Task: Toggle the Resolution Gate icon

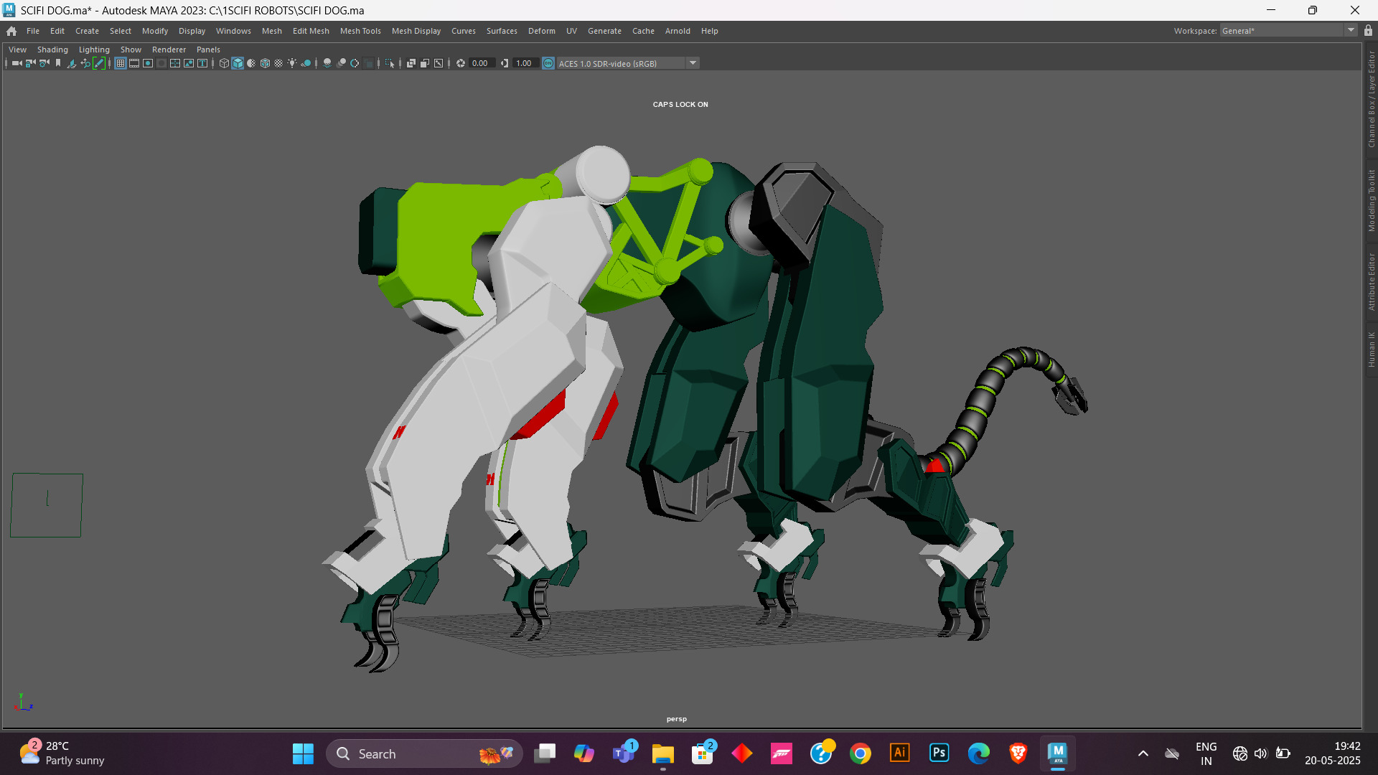Action: tap(148, 63)
